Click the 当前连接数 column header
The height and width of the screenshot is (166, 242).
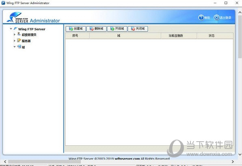coord(179,36)
